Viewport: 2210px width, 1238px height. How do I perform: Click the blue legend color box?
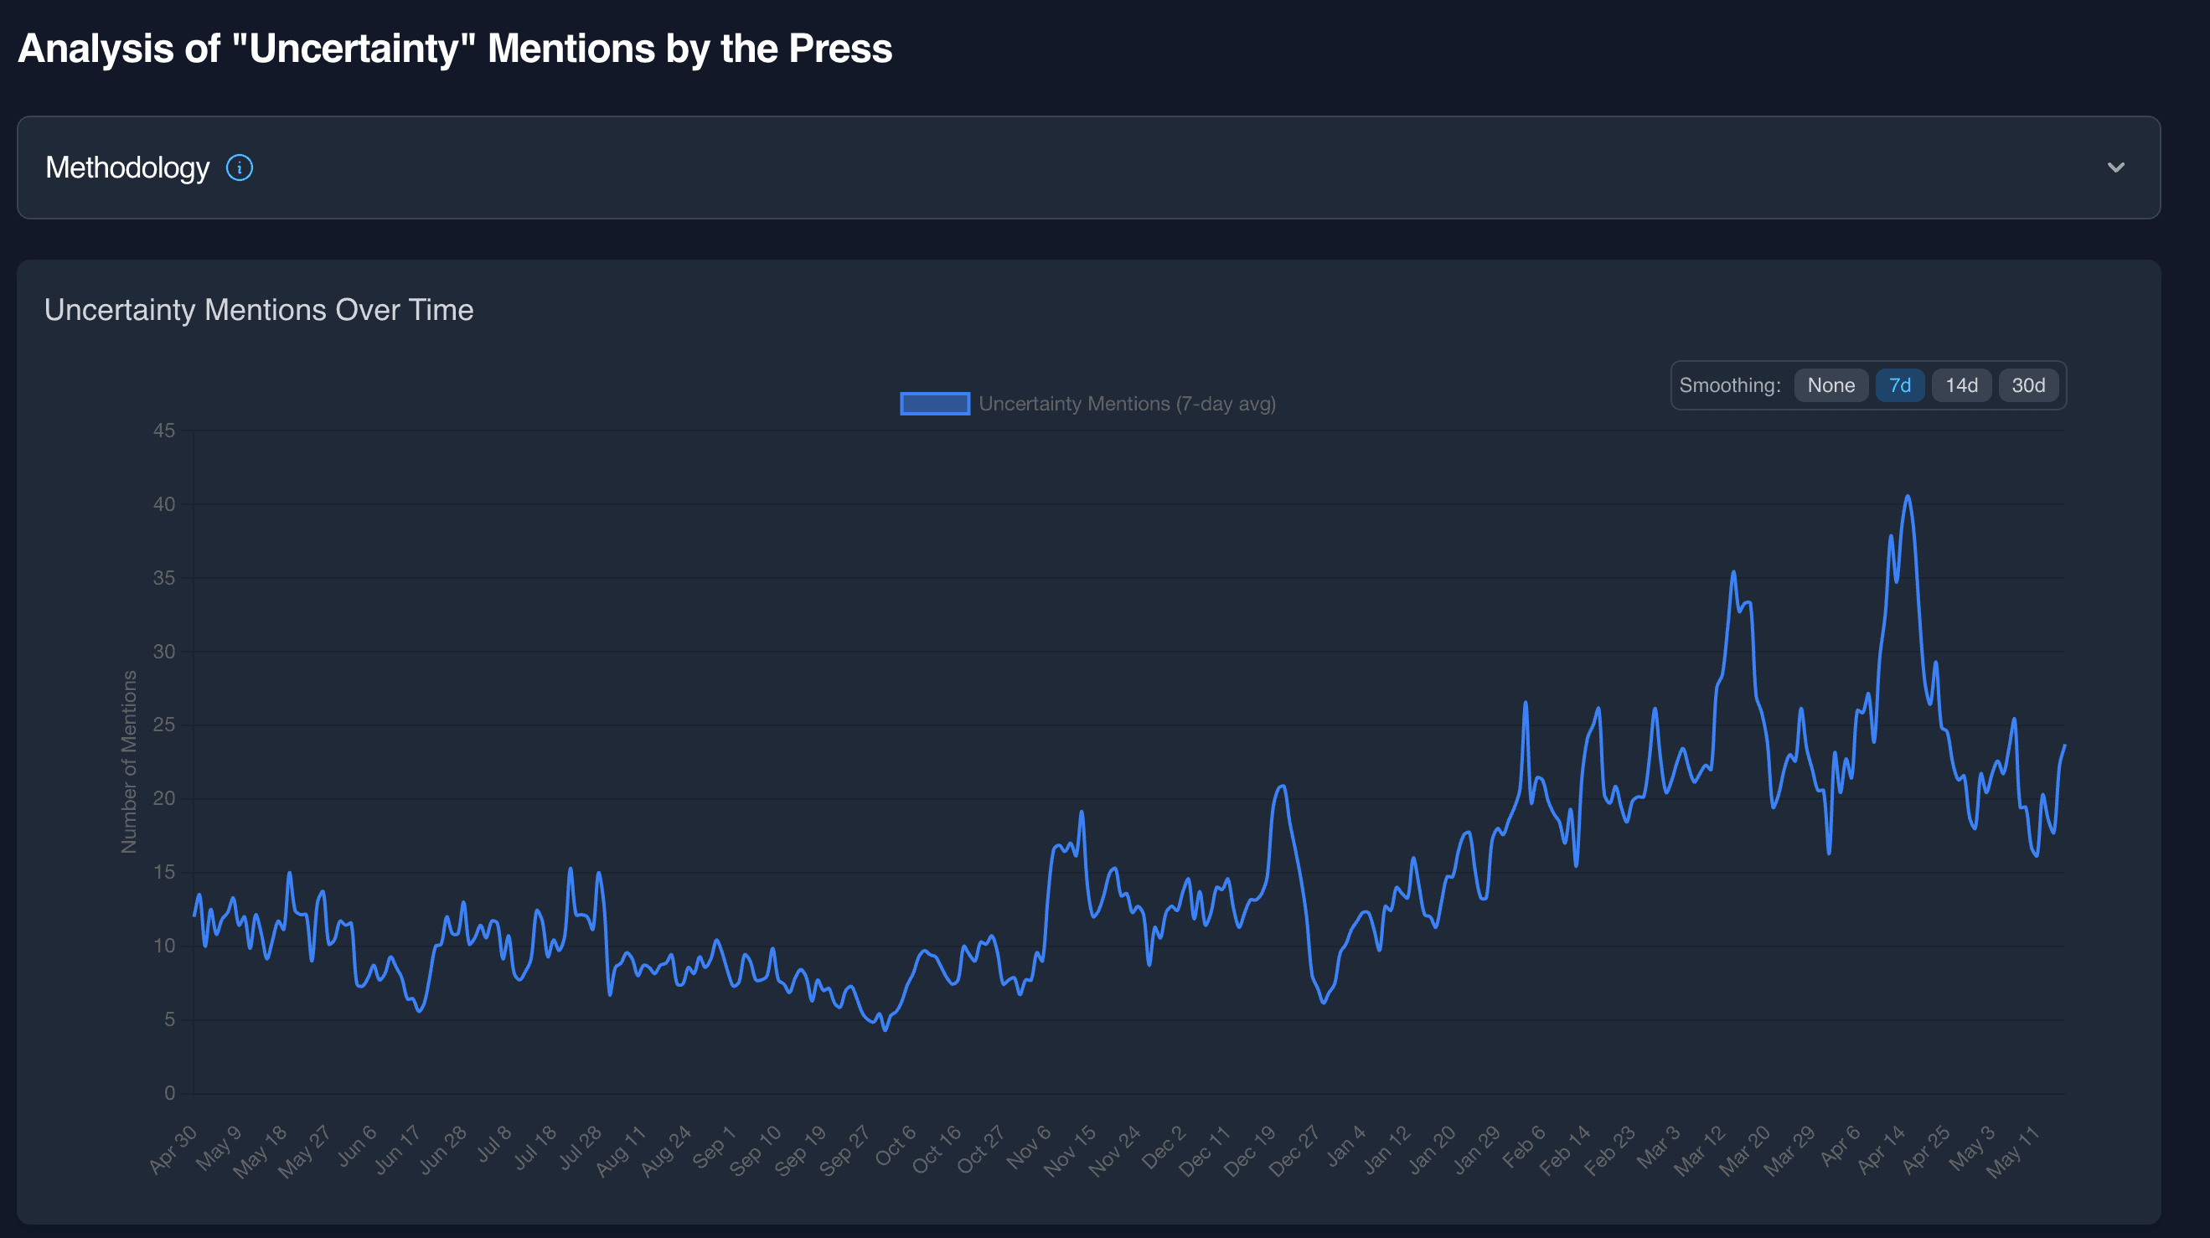[934, 403]
